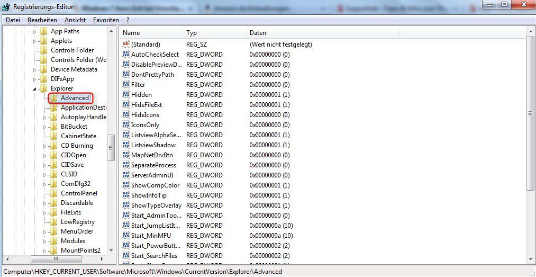Sort values by the Name column header
536x277 pixels.
(x=151, y=33)
